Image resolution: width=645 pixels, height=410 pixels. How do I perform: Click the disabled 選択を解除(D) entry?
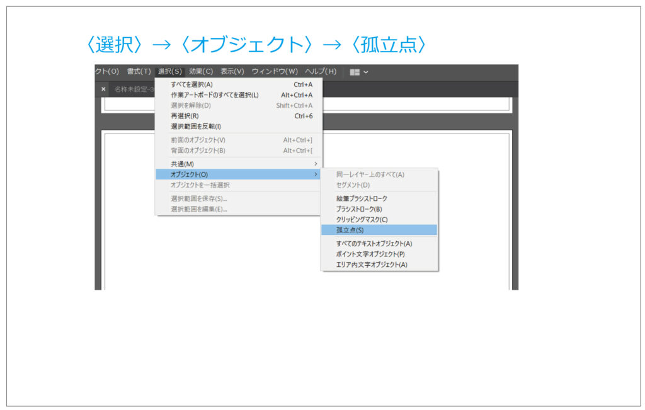tap(239, 106)
